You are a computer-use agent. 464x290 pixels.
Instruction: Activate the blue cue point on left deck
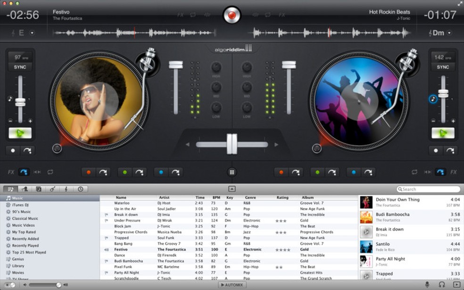[x=161, y=171]
